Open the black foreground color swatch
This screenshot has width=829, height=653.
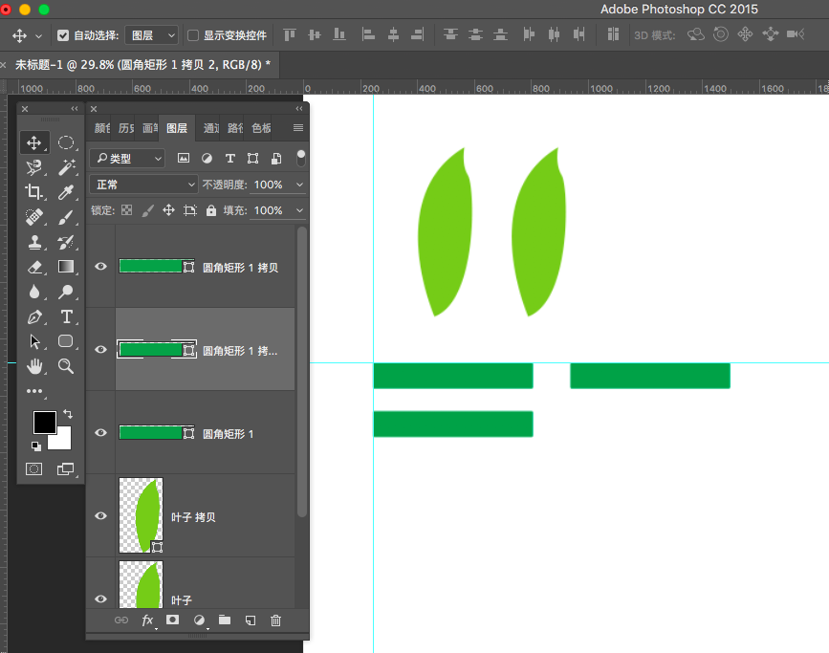click(44, 423)
